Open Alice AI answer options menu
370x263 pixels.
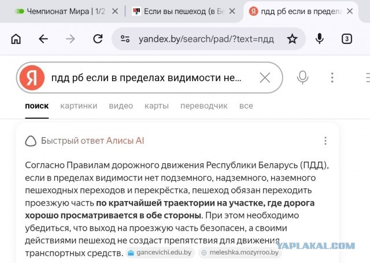[x=325, y=141]
